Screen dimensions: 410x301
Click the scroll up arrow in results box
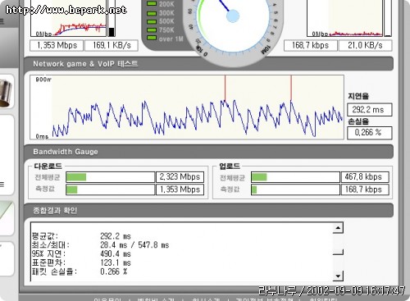[338, 227]
